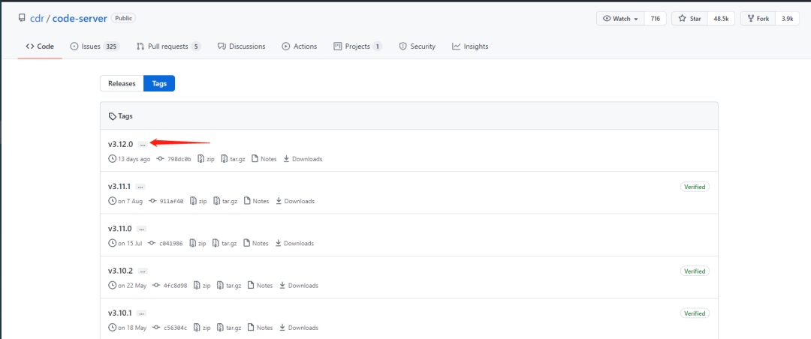Open the v3.10.2 tag link

120,271
